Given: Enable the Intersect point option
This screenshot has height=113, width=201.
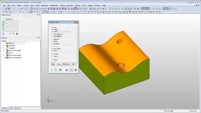Looking at the screenshot, I should [x=52, y=39].
